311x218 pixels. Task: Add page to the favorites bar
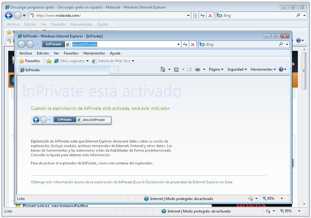tap(49, 61)
